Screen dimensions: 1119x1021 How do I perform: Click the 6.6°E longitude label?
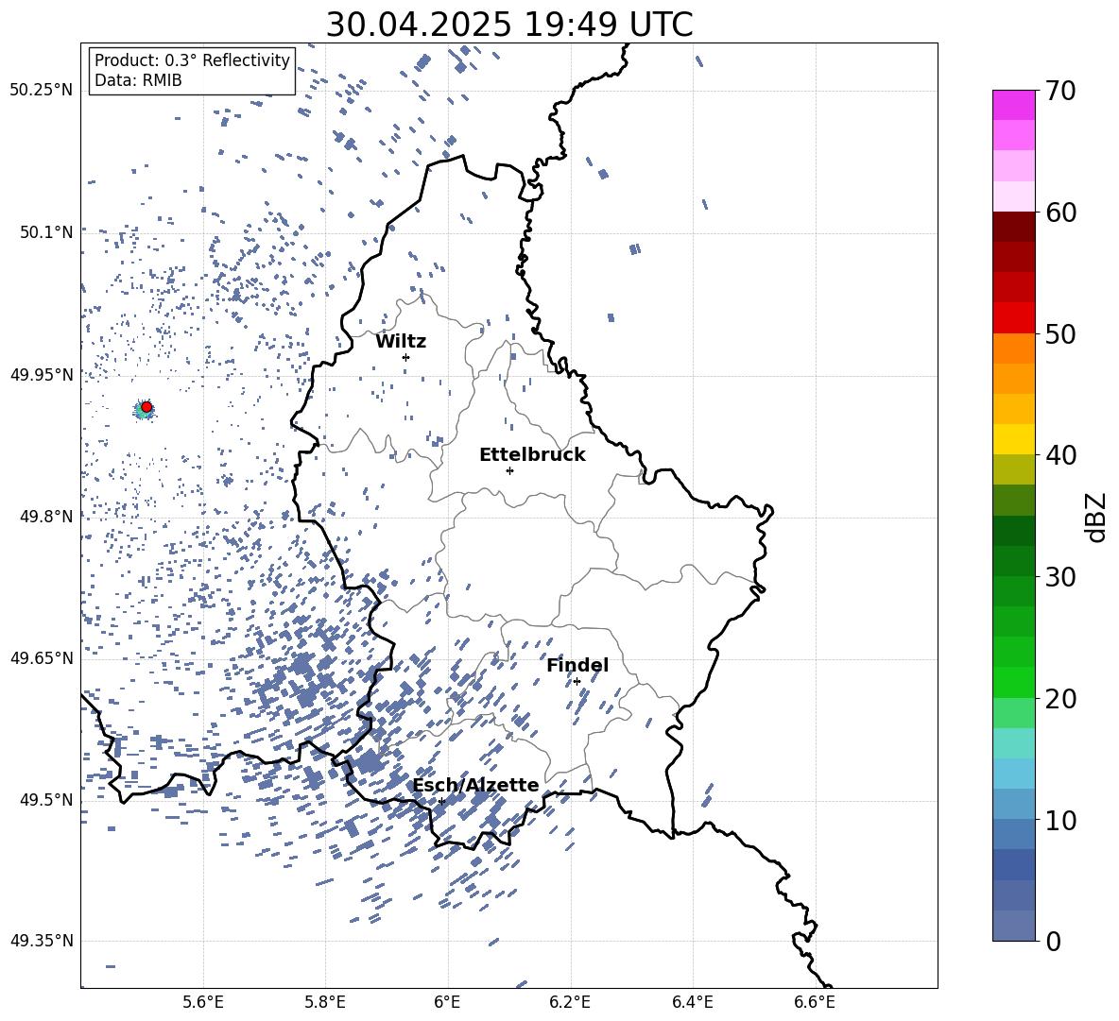point(815,1002)
